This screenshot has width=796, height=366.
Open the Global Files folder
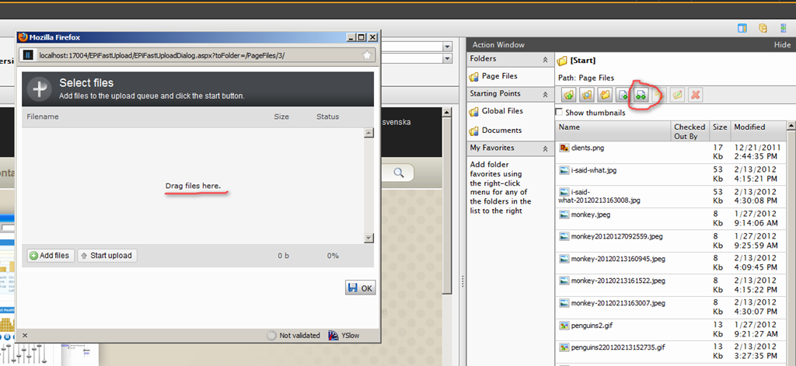501,111
